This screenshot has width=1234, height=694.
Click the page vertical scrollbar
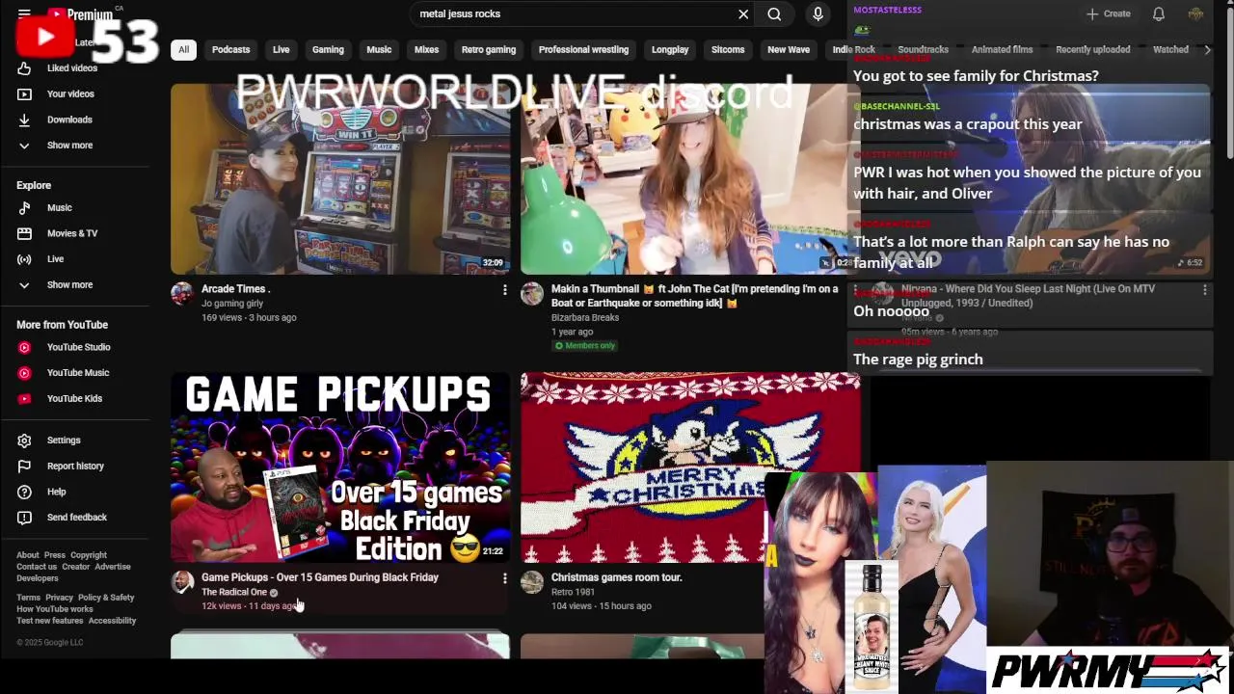point(1229,82)
